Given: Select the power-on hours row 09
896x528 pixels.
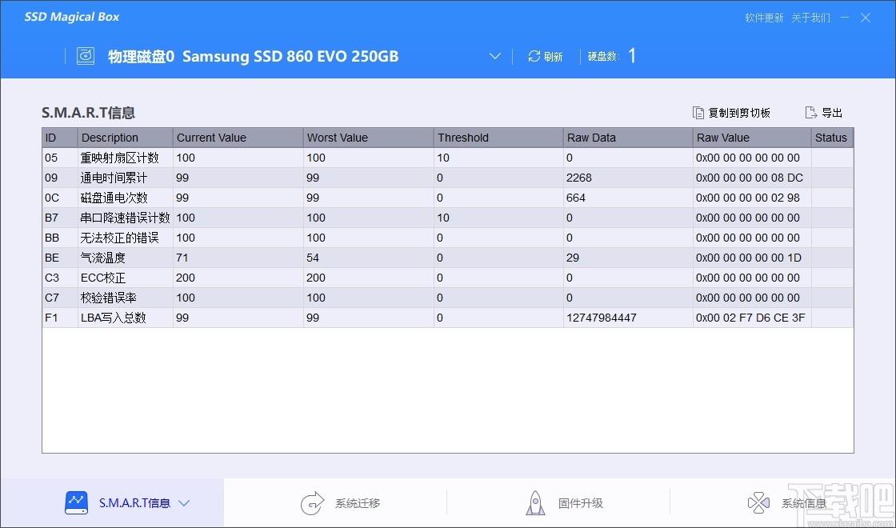Looking at the screenshot, I should (x=448, y=178).
